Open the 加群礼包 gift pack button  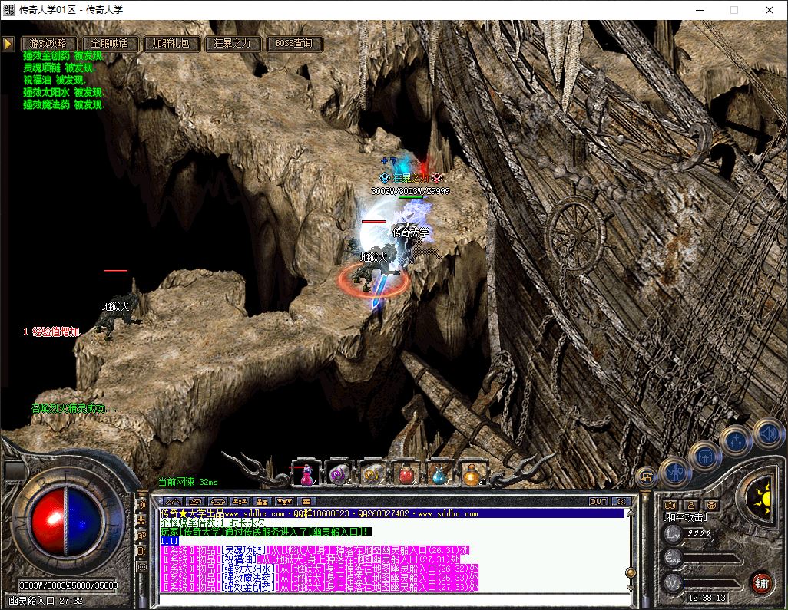[171, 44]
